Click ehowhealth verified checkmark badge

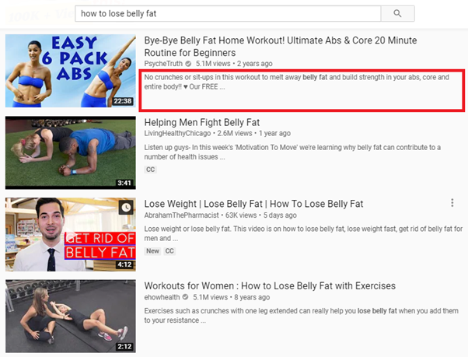185,297
